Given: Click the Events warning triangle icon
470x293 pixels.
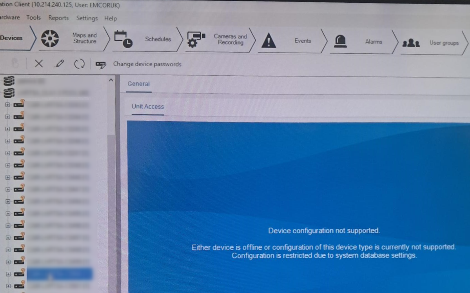Looking at the screenshot, I should coord(269,40).
